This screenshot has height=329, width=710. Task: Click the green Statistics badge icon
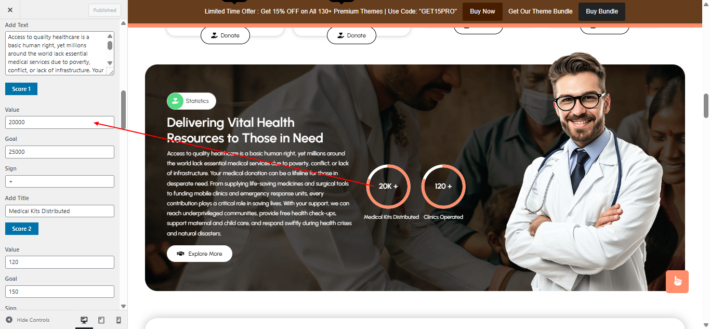(175, 101)
